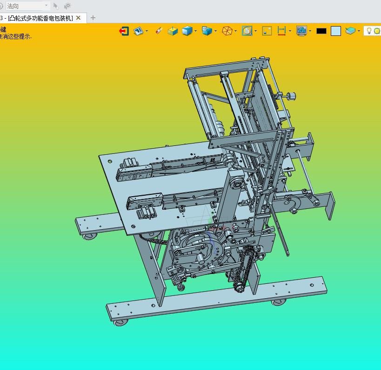Image resolution: width=381 pixels, height=370 pixels.
Task: Select the 凸轮式多功能香皂包装机 document tab
Action: 40,18
